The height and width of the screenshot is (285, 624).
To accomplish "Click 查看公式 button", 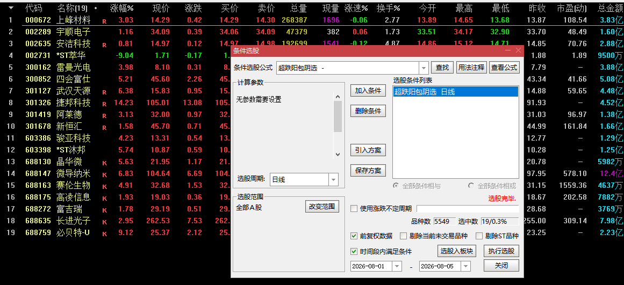I will (x=504, y=68).
